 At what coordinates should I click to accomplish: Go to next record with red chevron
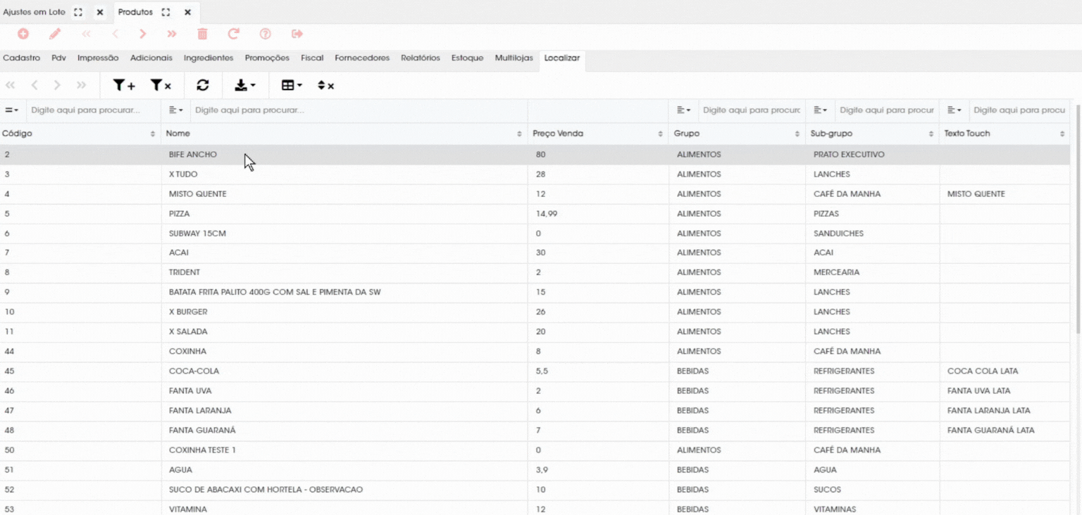[x=143, y=34]
